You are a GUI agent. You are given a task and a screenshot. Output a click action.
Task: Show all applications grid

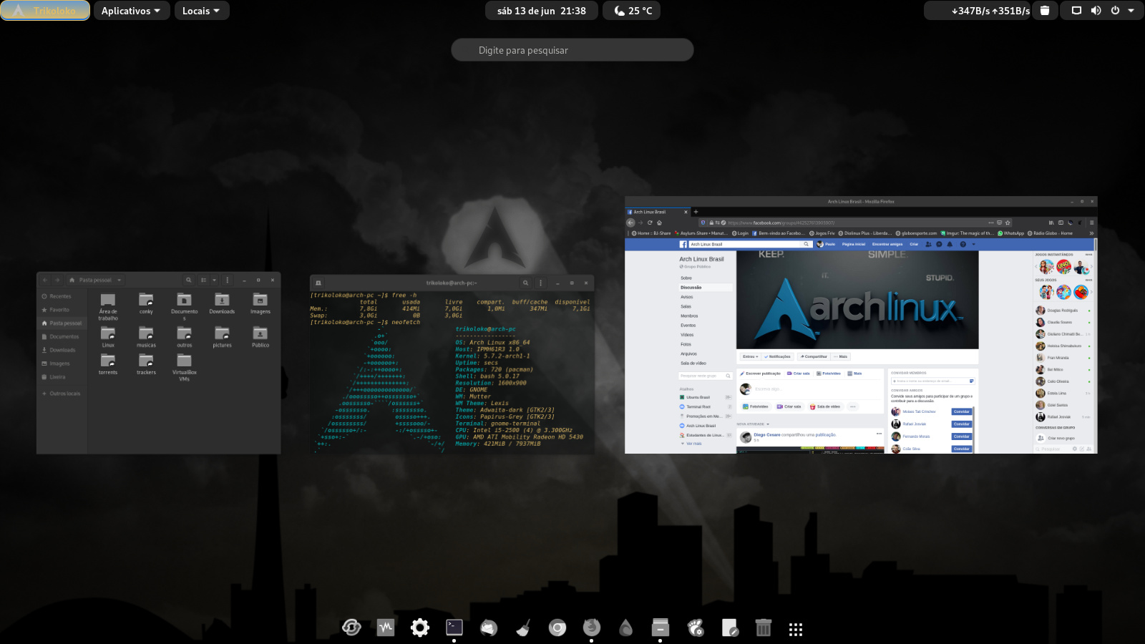click(796, 629)
